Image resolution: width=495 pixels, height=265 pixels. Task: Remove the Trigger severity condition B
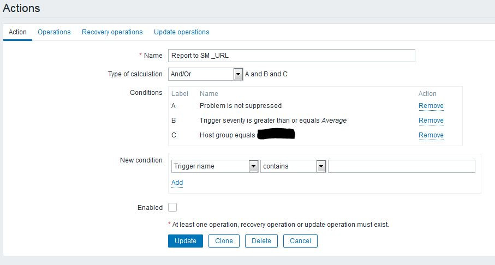click(x=431, y=121)
